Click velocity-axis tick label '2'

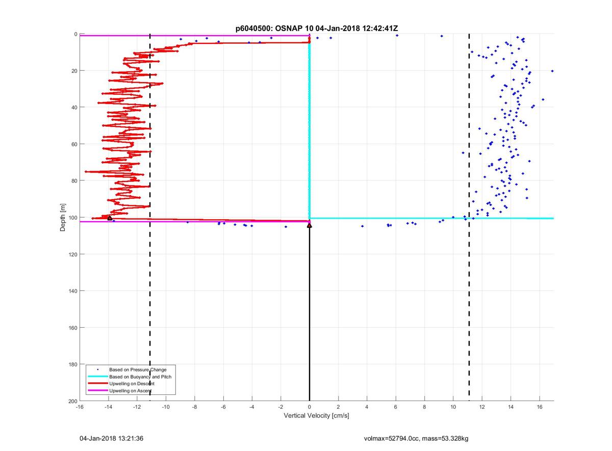coord(338,408)
